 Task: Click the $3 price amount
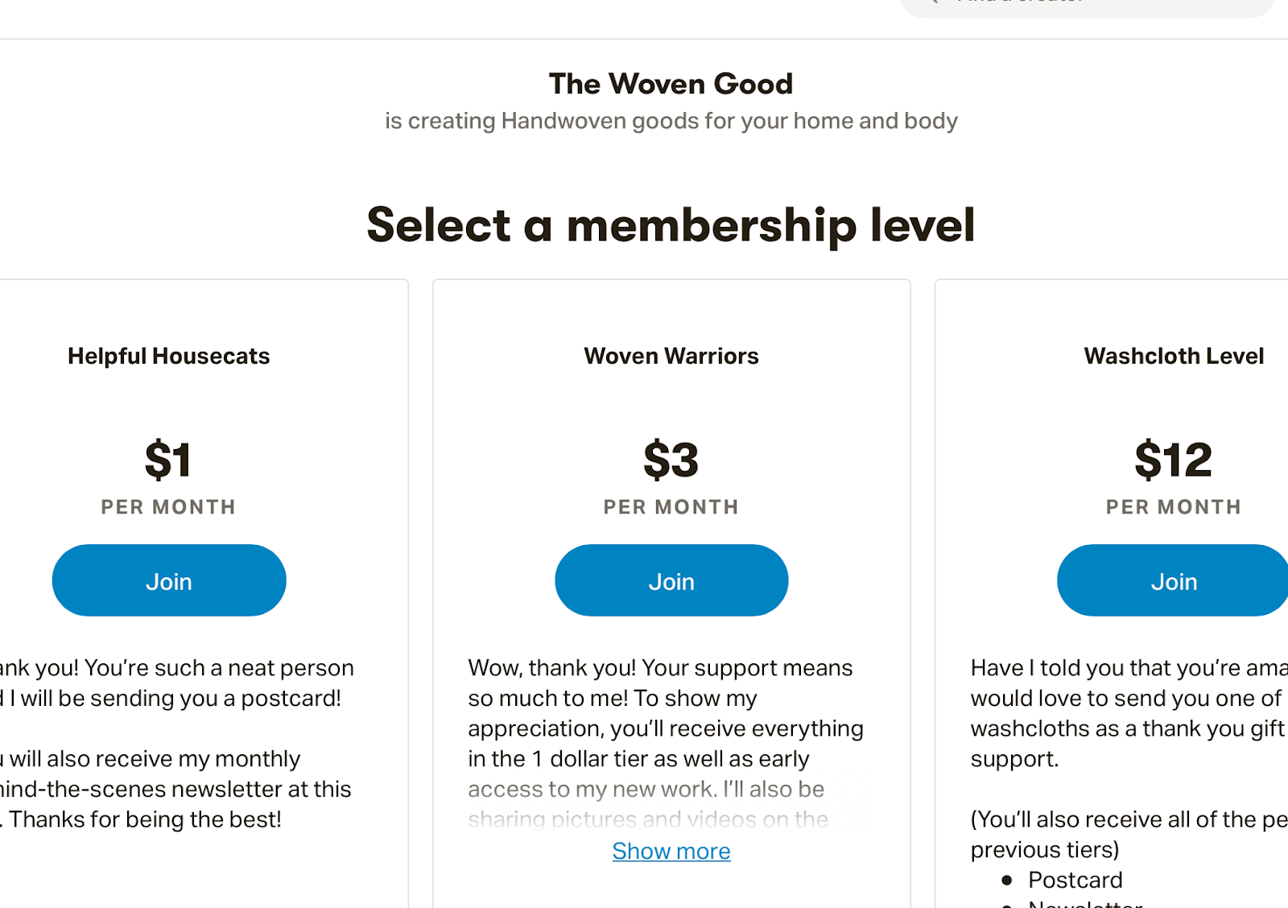671,460
